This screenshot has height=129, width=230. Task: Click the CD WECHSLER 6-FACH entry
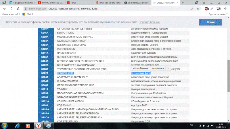click(x=70, y=101)
